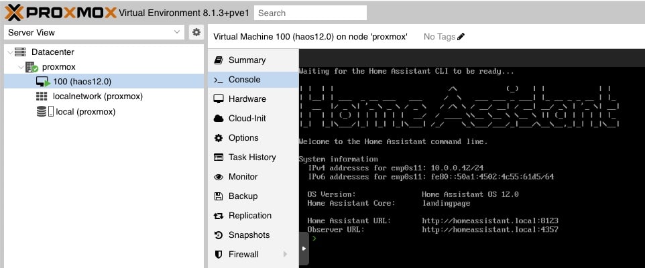Image resolution: width=645 pixels, height=268 pixels.
Task: Click the pencil icon to edit tags
Action: 461,37
